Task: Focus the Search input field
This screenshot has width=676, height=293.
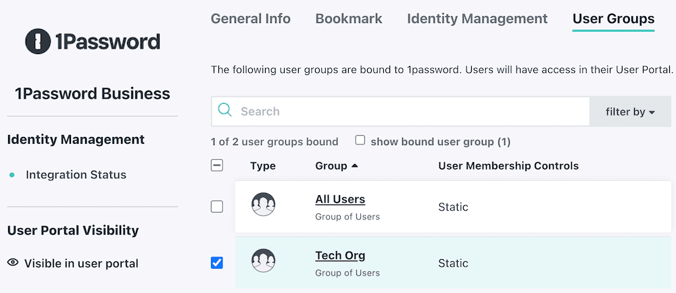Action: (400, 111)
